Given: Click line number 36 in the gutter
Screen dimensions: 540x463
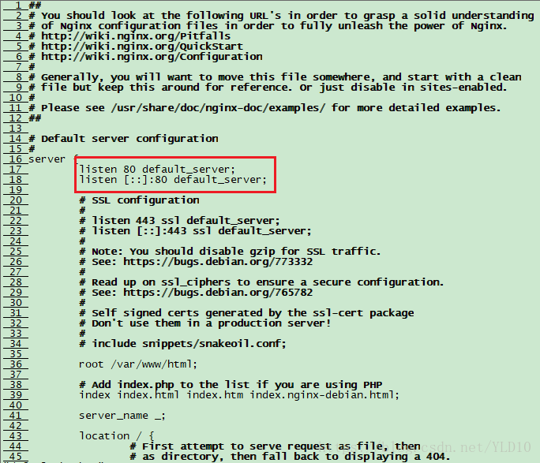Looking at the screenshot, I should [x=16, y=364].
